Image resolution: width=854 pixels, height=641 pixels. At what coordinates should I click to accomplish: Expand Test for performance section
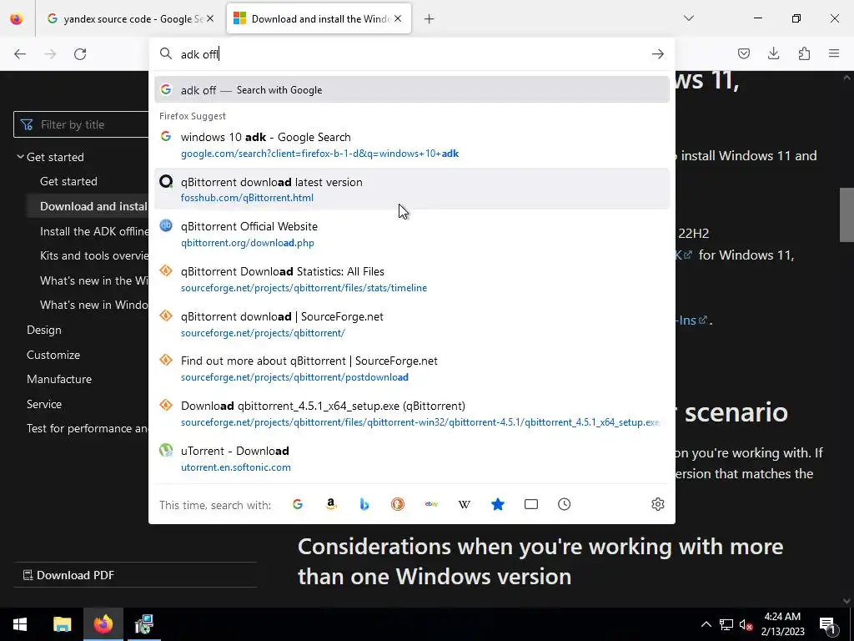(x=87, y=428)
